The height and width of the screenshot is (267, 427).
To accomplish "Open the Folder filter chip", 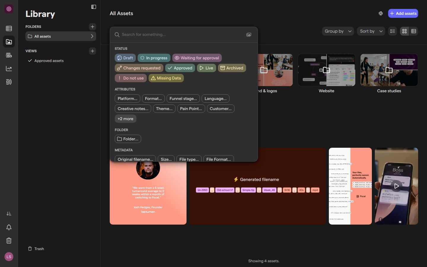I will pos(128,139).
